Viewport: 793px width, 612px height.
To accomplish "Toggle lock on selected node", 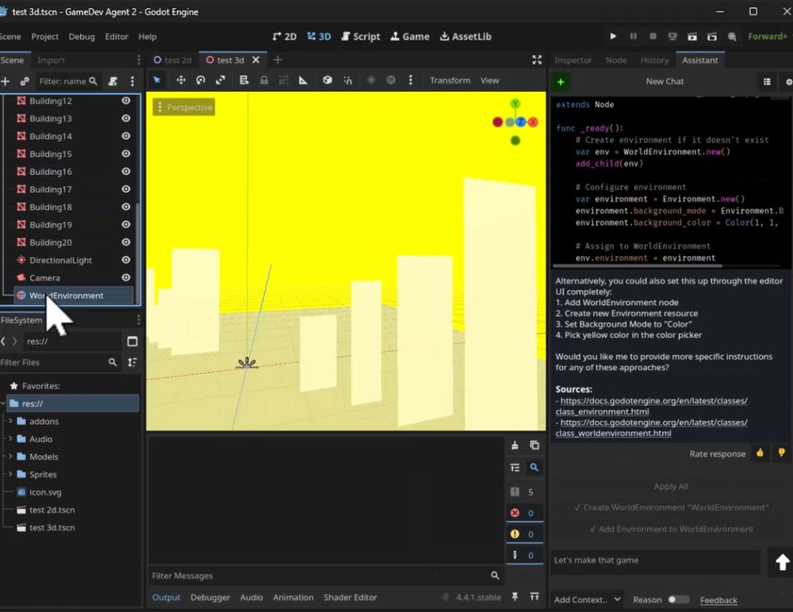I will [x=264, y=80].
